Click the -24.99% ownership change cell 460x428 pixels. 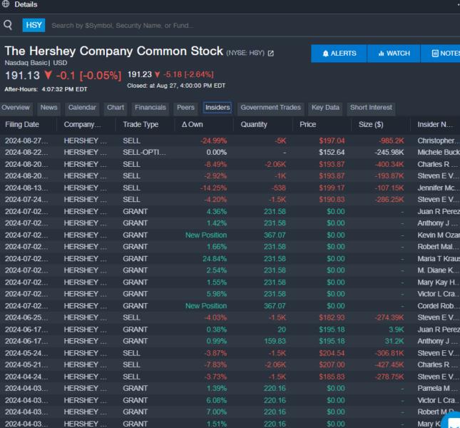click(x=213, y=141)
